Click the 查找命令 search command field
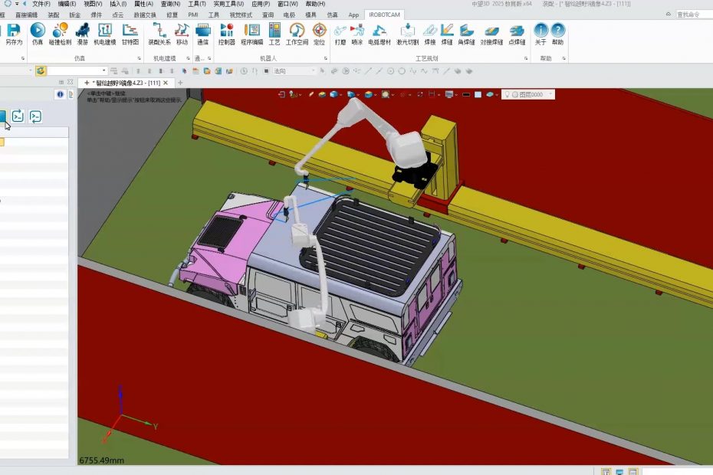 click(x=693, y=15)
